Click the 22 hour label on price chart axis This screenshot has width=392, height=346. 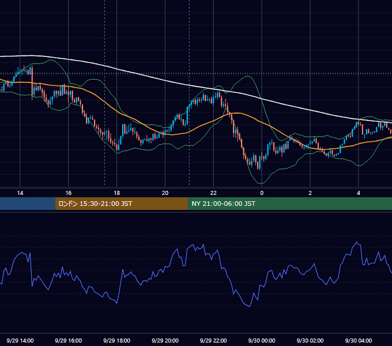(213, 193)
